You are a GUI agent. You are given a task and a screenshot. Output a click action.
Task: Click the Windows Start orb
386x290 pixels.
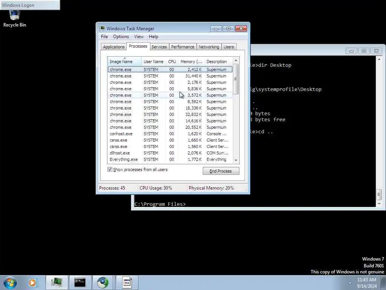10,282
